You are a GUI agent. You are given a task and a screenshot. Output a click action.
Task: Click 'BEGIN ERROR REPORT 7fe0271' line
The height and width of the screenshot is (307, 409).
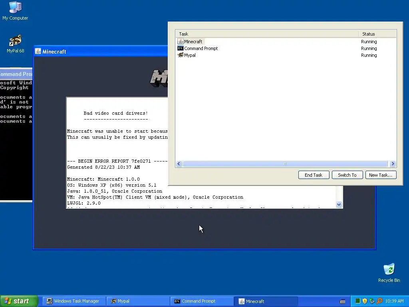click(x=117, y=161)
